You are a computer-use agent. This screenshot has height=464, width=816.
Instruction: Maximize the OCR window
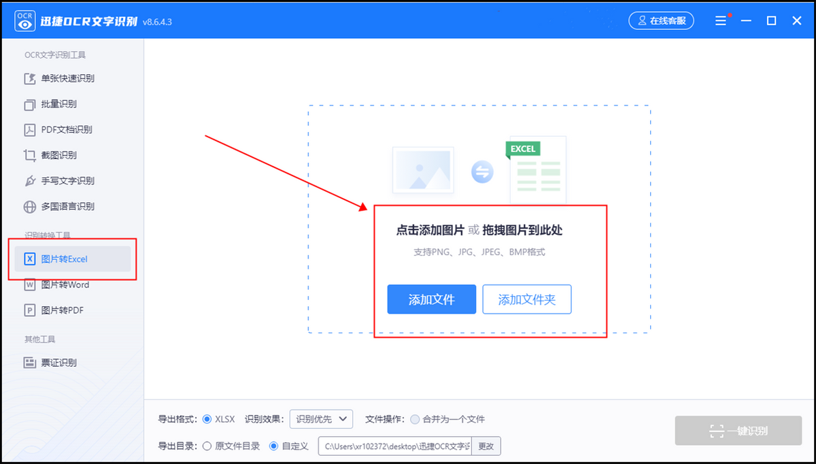771,21
